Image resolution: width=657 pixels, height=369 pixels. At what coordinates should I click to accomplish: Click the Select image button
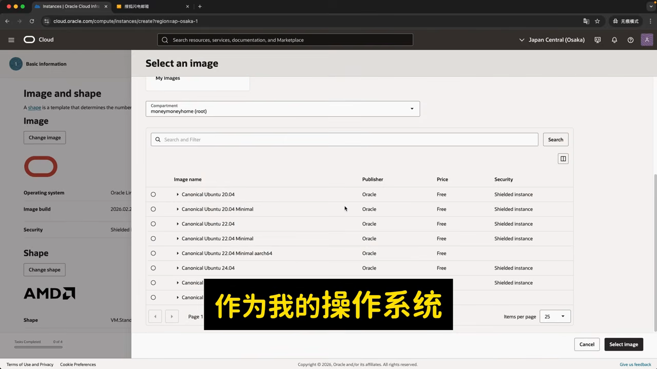coord(624,344)
